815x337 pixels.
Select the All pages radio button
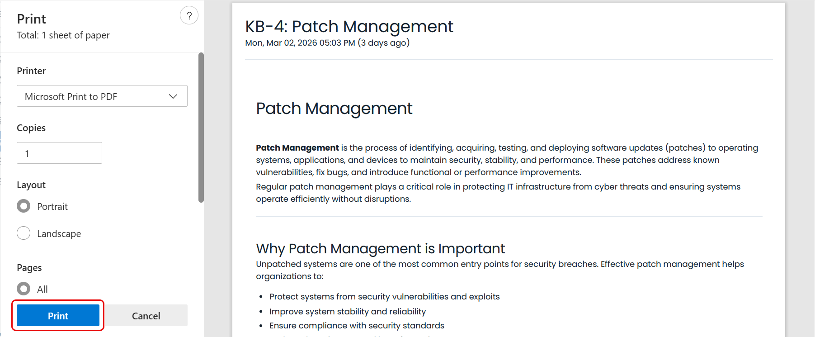(24, 289)
